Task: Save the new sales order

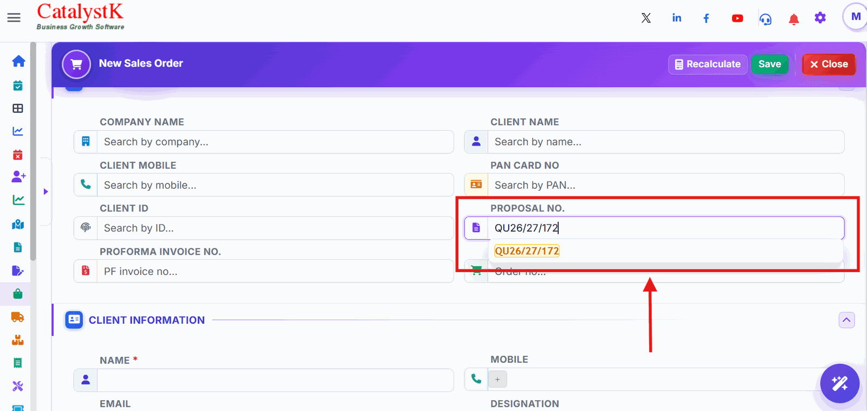Action: (769, 64)
